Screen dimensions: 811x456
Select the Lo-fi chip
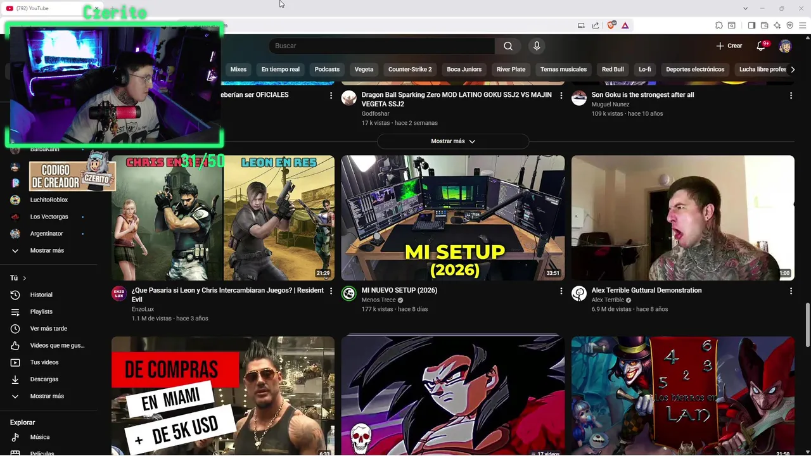(644, 69)
